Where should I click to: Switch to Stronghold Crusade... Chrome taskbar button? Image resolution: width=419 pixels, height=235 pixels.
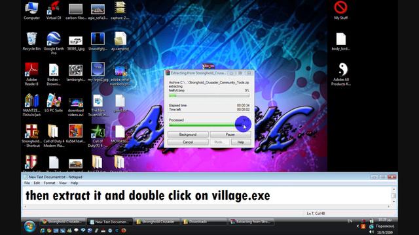pyautogui.click(x=63, y=222)
